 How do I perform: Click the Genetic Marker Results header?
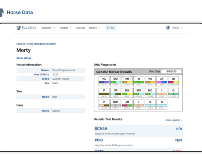click(114, 72)
